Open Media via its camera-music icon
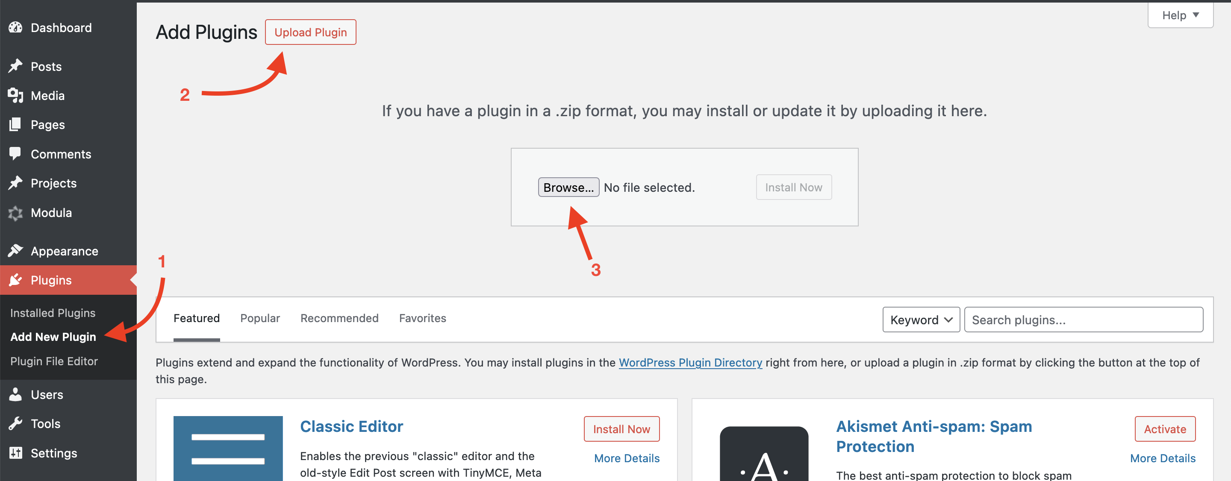Screen dimensions: 1231x481 pyautogui.click(x=15, y=96)
